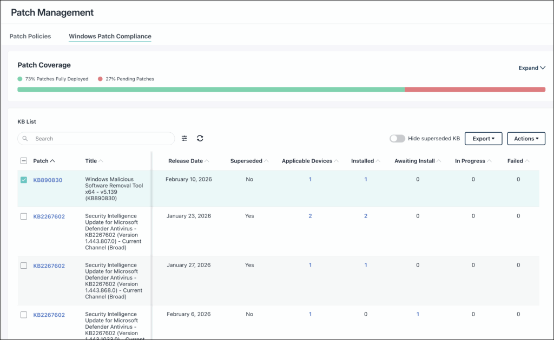This screenshot has height=340, width=554.
Task: Click the filter settings icon beside search
Action: click(x=184, y=139)
